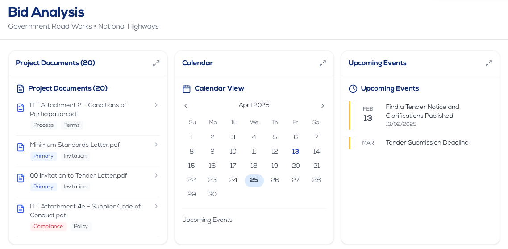Expand the Upcoming Events panel icon

point(489,63)
